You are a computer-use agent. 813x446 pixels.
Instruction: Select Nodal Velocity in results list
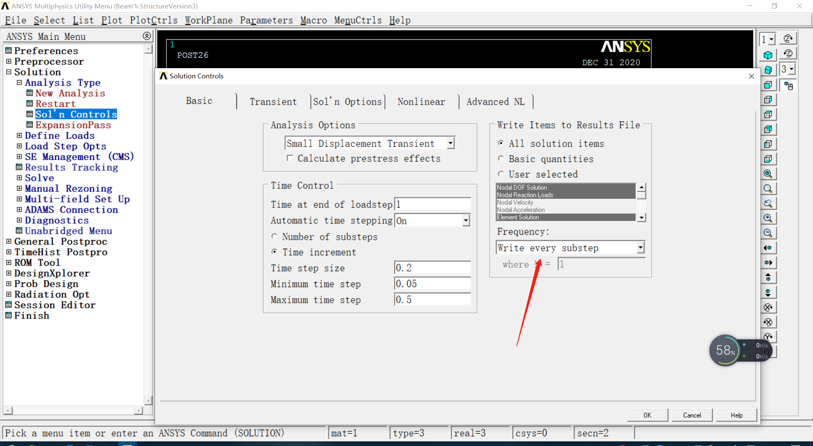[566, 202]
